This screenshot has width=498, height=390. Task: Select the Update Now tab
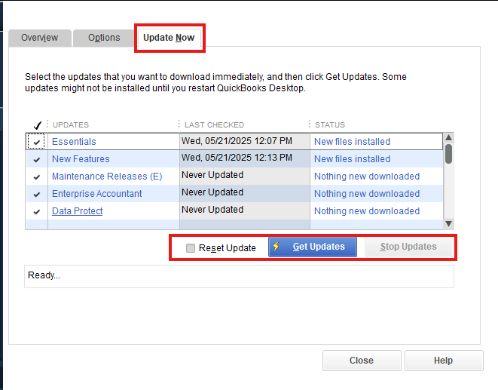(169, 38)
